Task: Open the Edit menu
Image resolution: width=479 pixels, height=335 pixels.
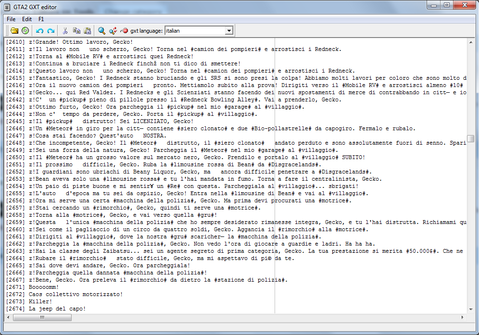Action: 27,19
